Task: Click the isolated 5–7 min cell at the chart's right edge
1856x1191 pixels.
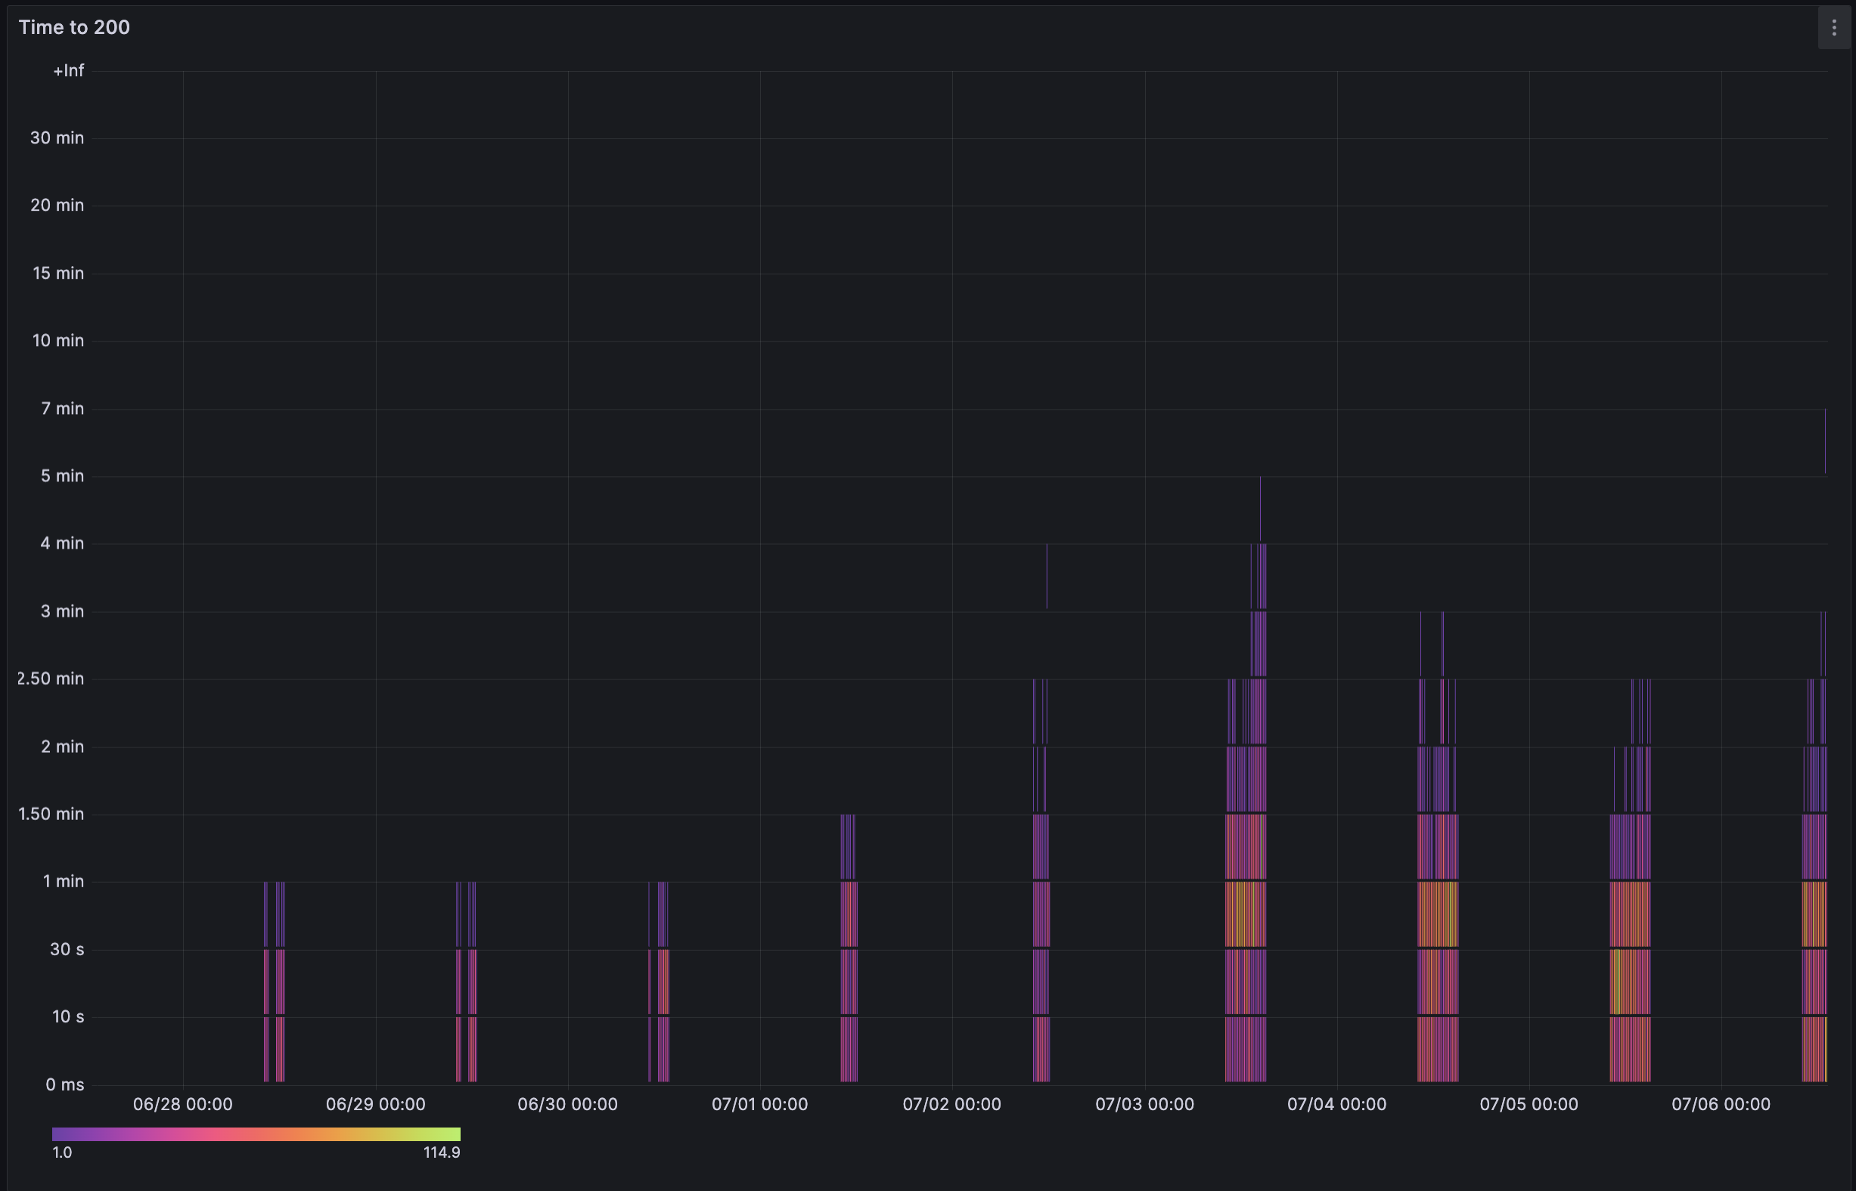Action: pyautogui.click(x=1824, y=441)
